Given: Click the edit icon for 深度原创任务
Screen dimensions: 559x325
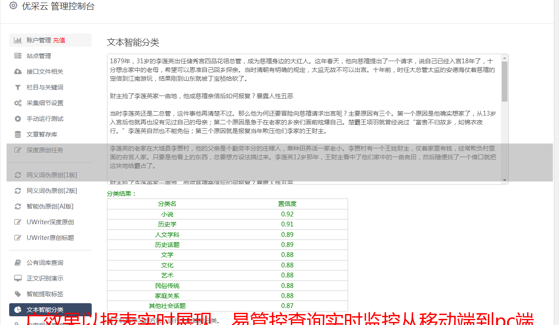Looking at the screenshot, I should click(x=18, y=150).
